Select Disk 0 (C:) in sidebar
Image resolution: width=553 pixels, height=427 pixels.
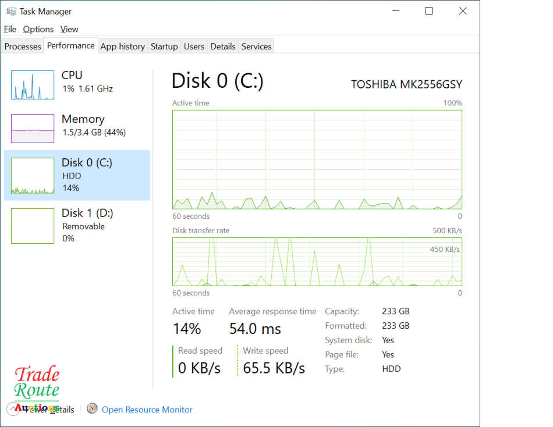click(x=77, y=175)
